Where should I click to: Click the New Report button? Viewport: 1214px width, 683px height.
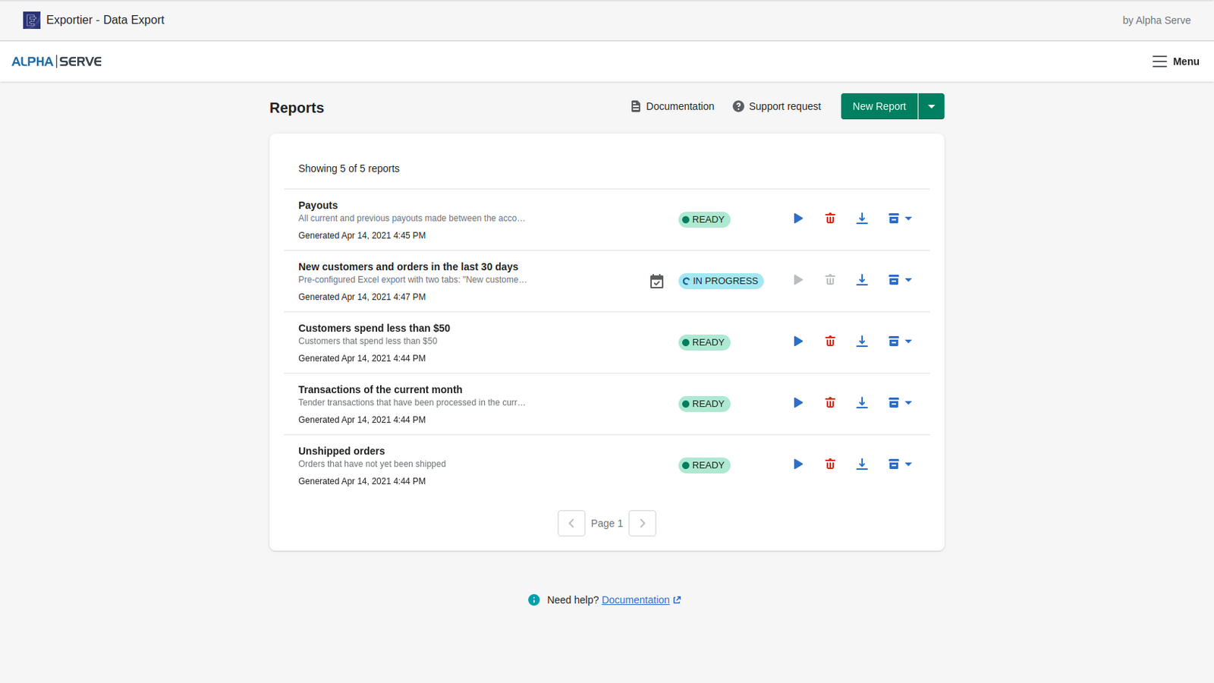(x=879, y=106)
